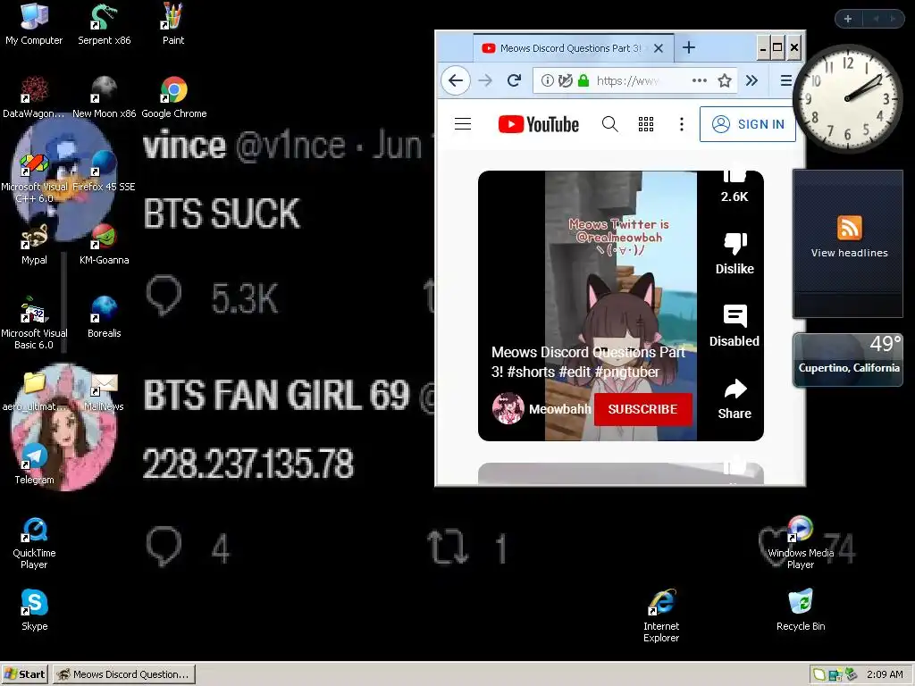Open the YouTube guide sidebar menu

tap(463, 123)
